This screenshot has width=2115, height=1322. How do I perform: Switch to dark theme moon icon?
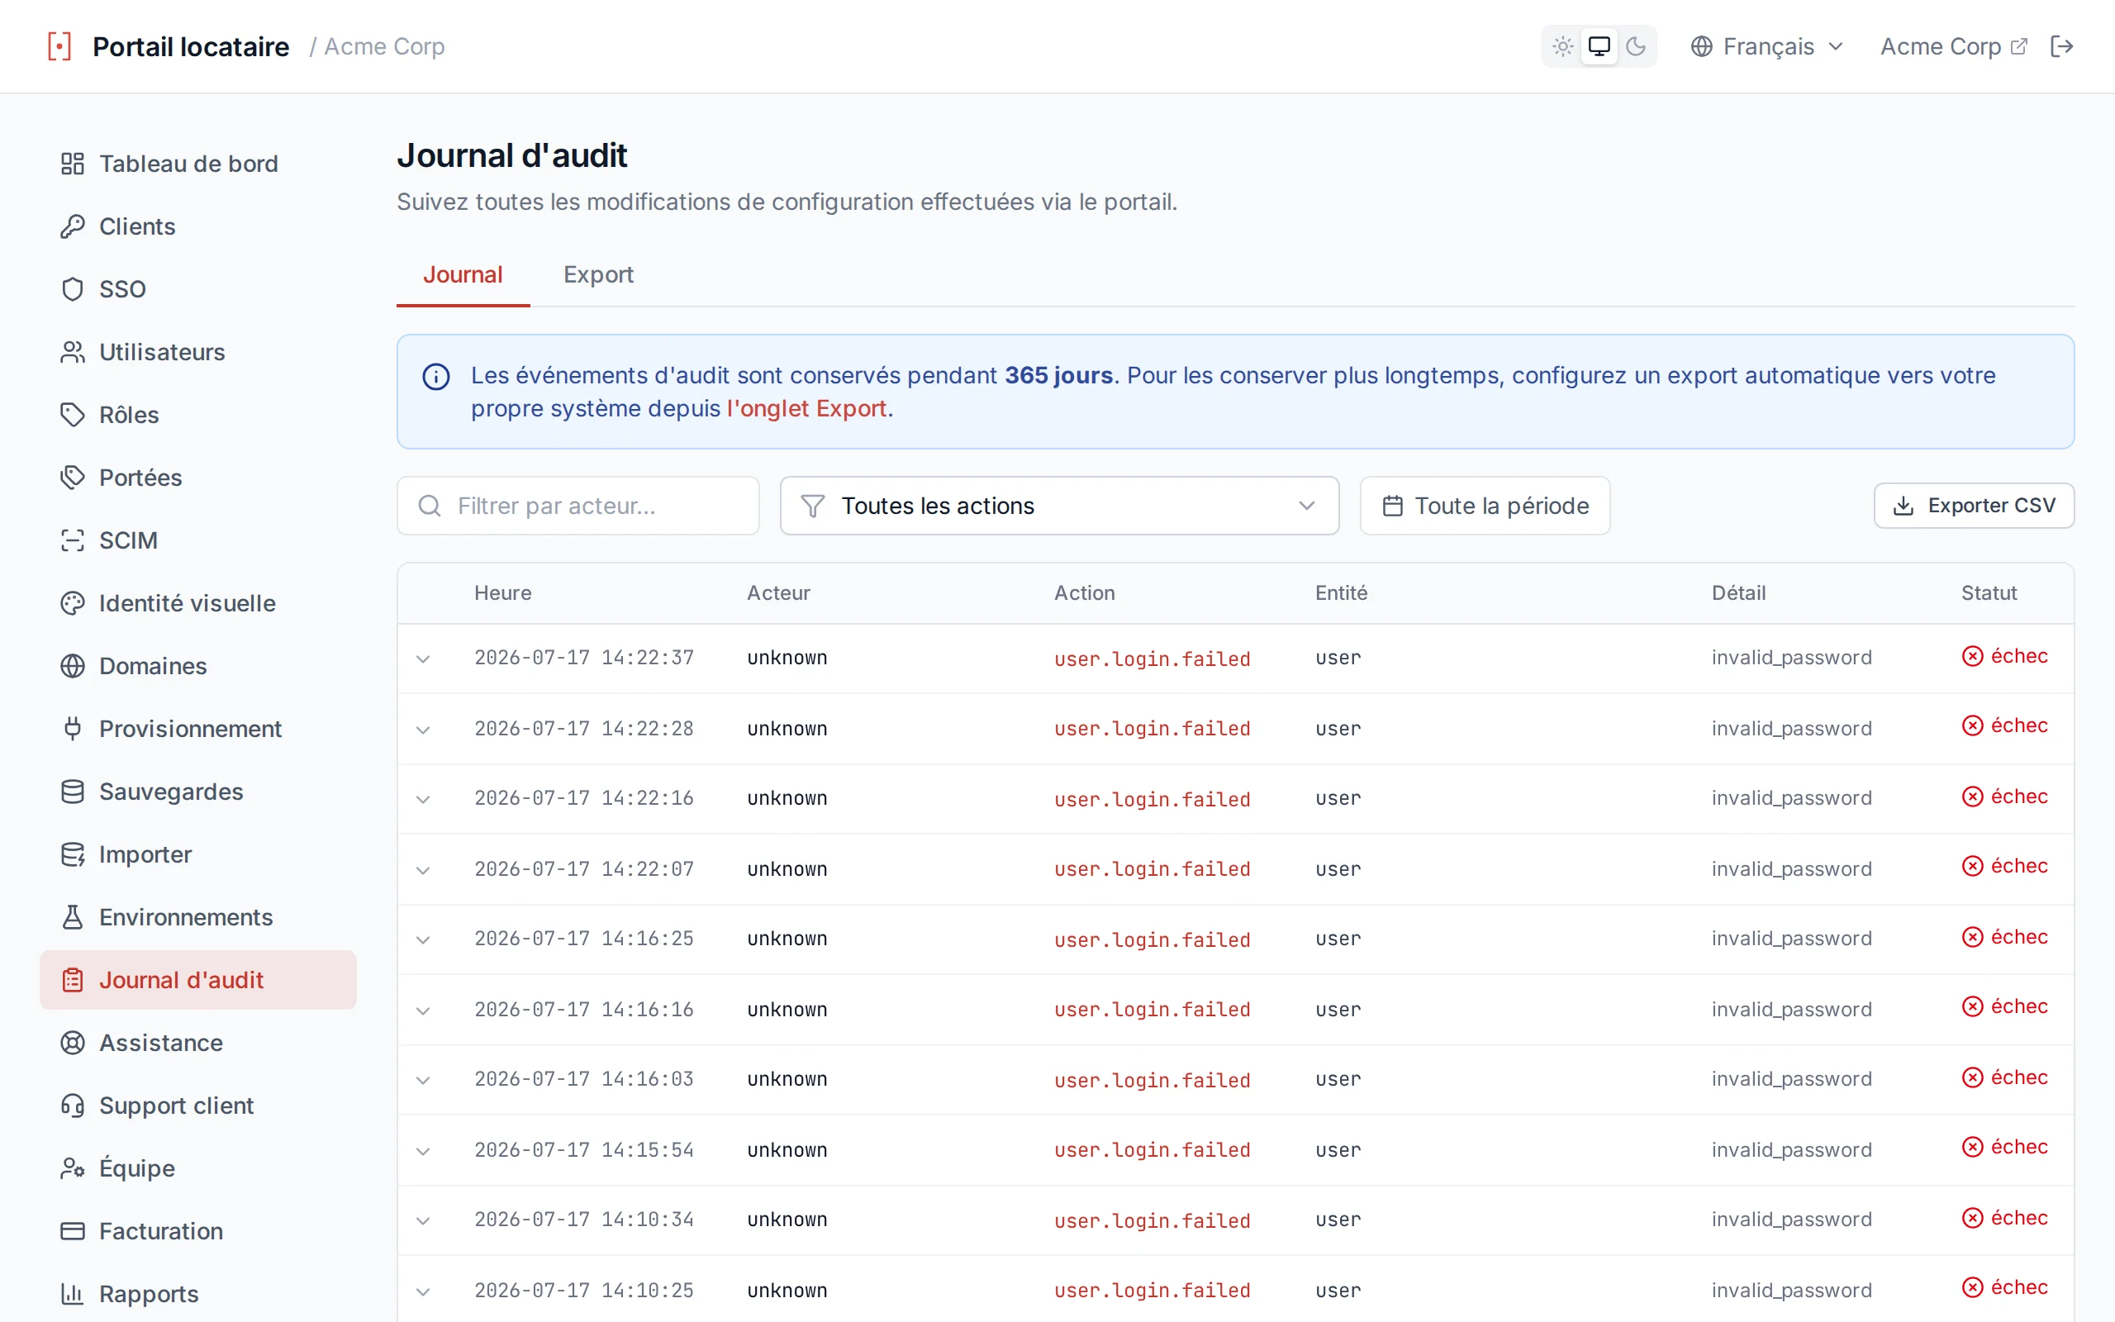click(x=1635, y=46)
